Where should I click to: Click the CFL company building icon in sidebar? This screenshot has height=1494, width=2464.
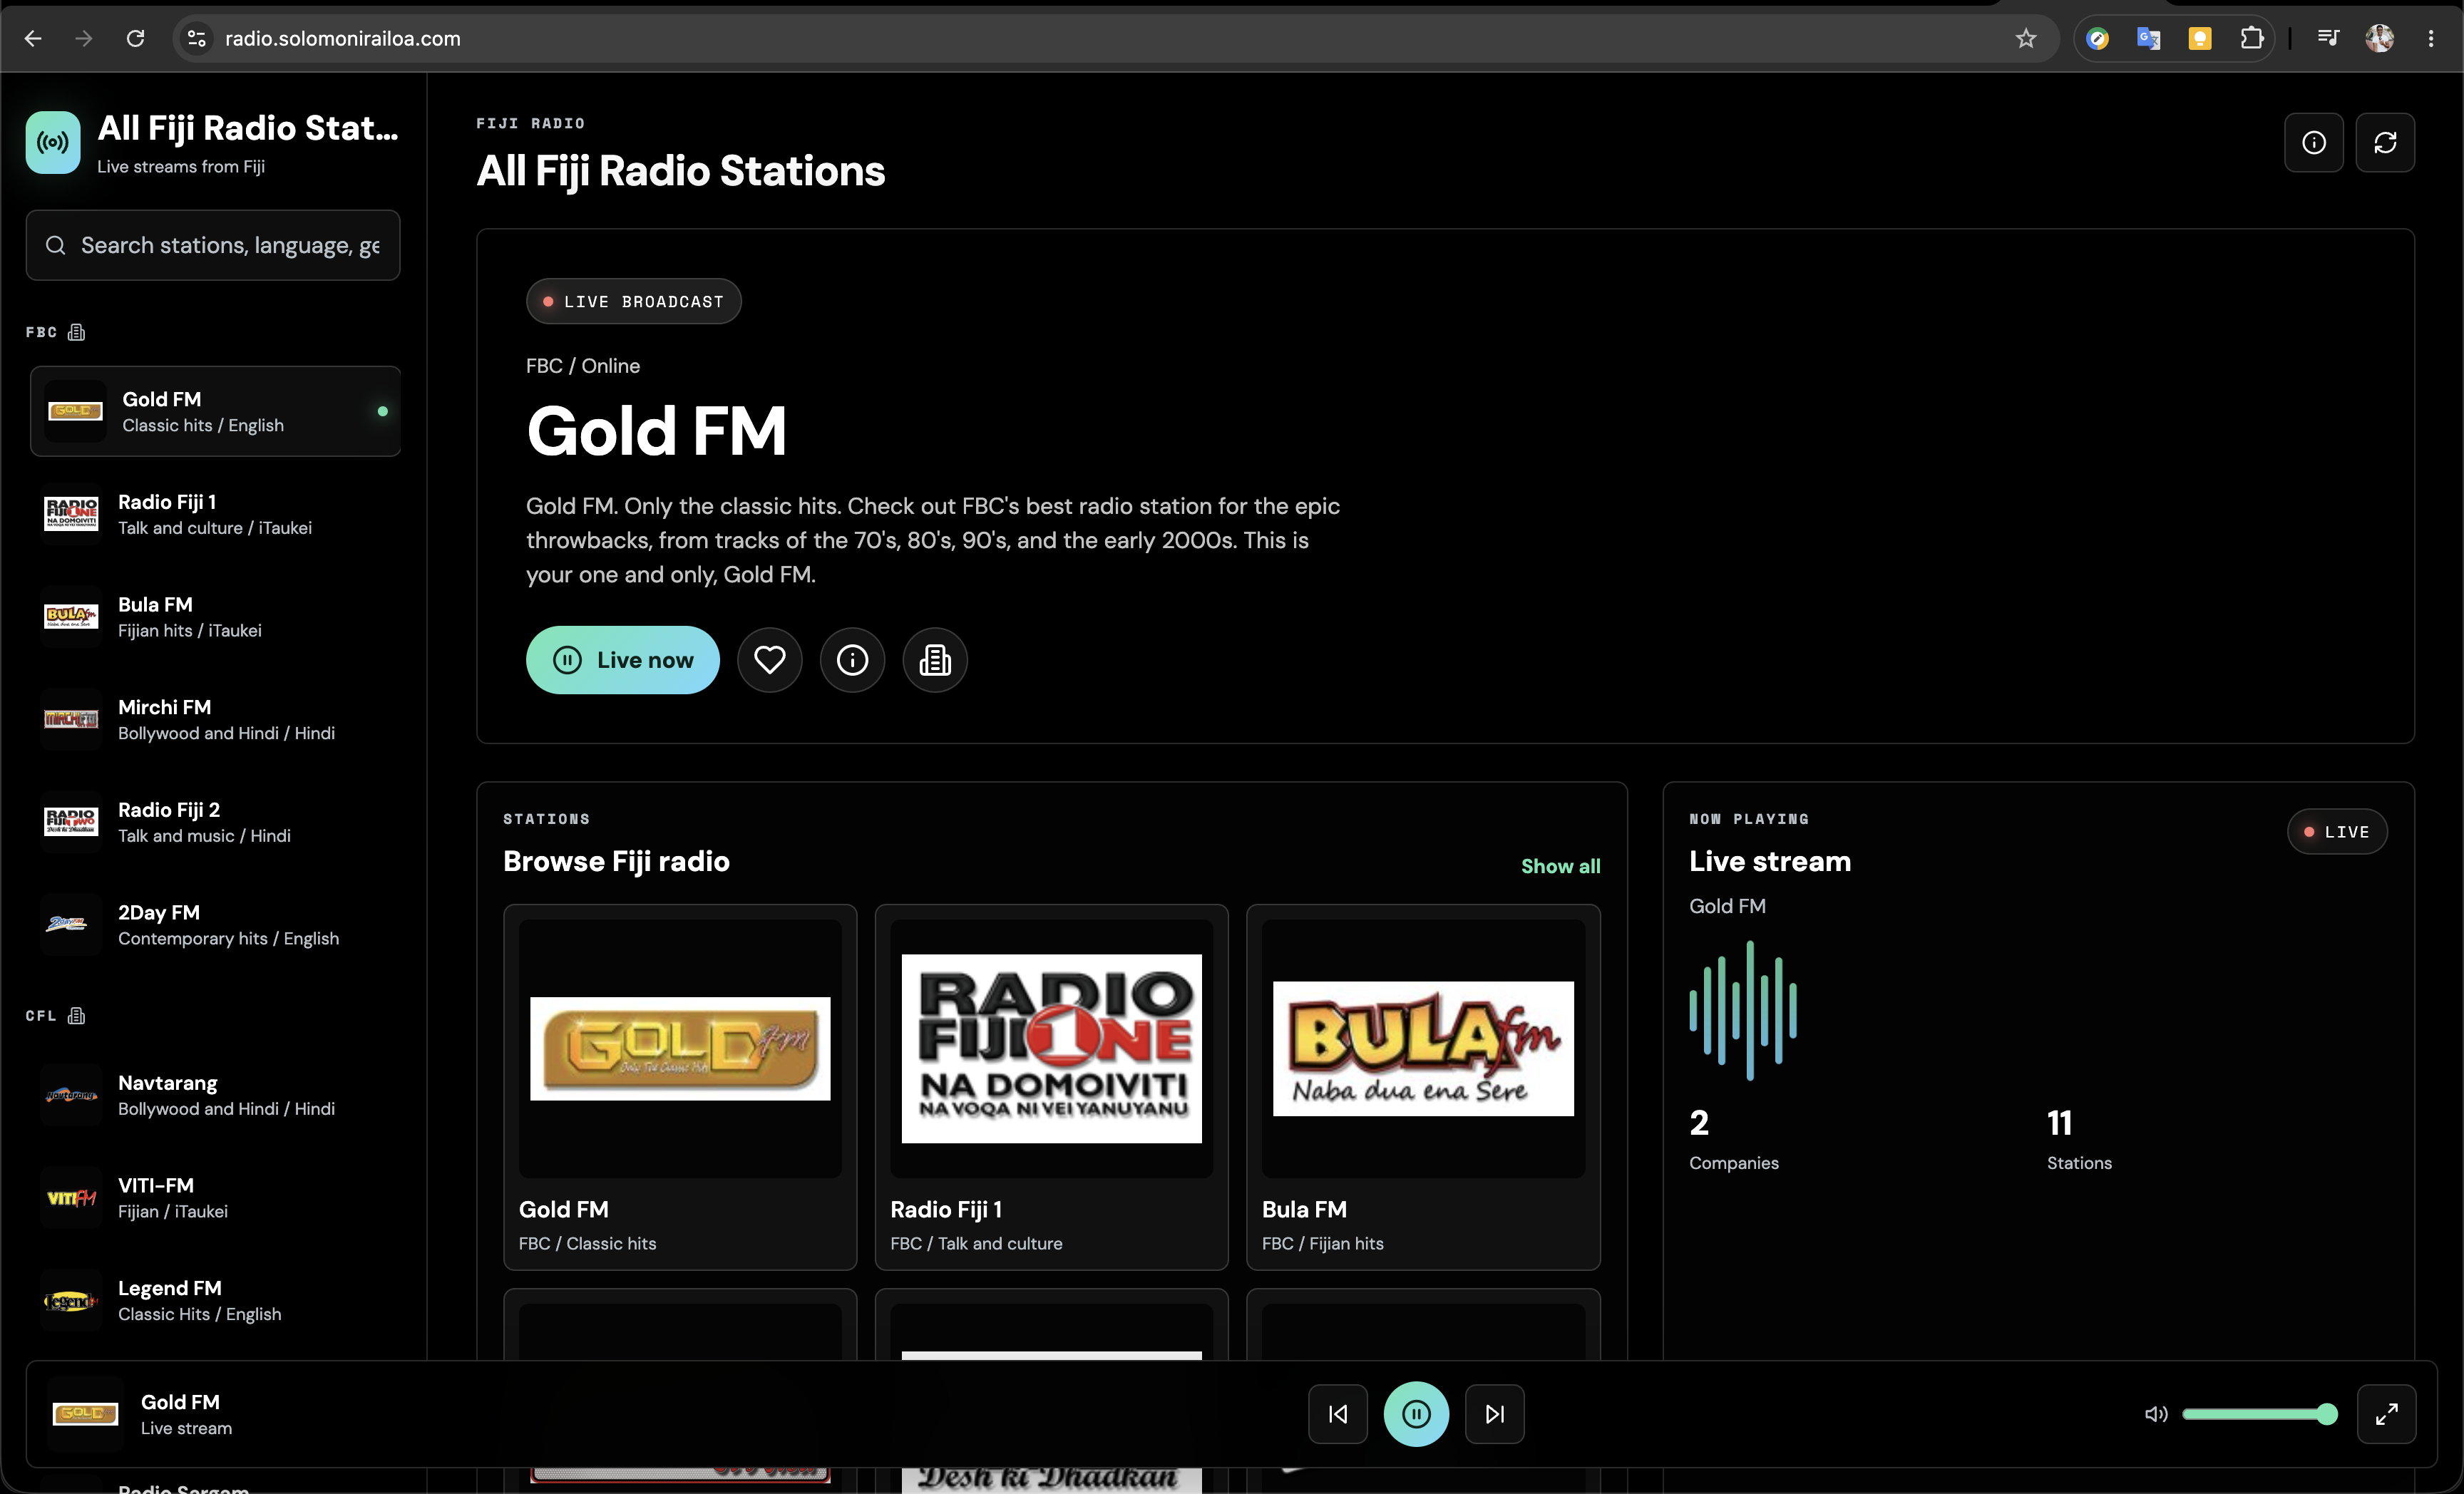click(x=77, y=1016)
